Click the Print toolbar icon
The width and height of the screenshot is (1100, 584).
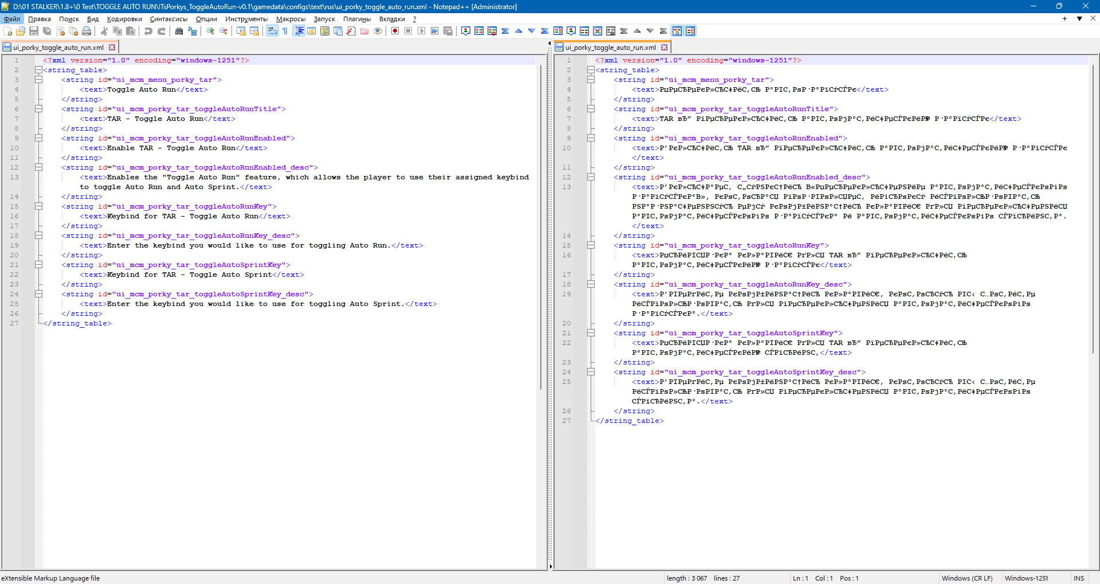pyautogui.click(x=87, y=31)
